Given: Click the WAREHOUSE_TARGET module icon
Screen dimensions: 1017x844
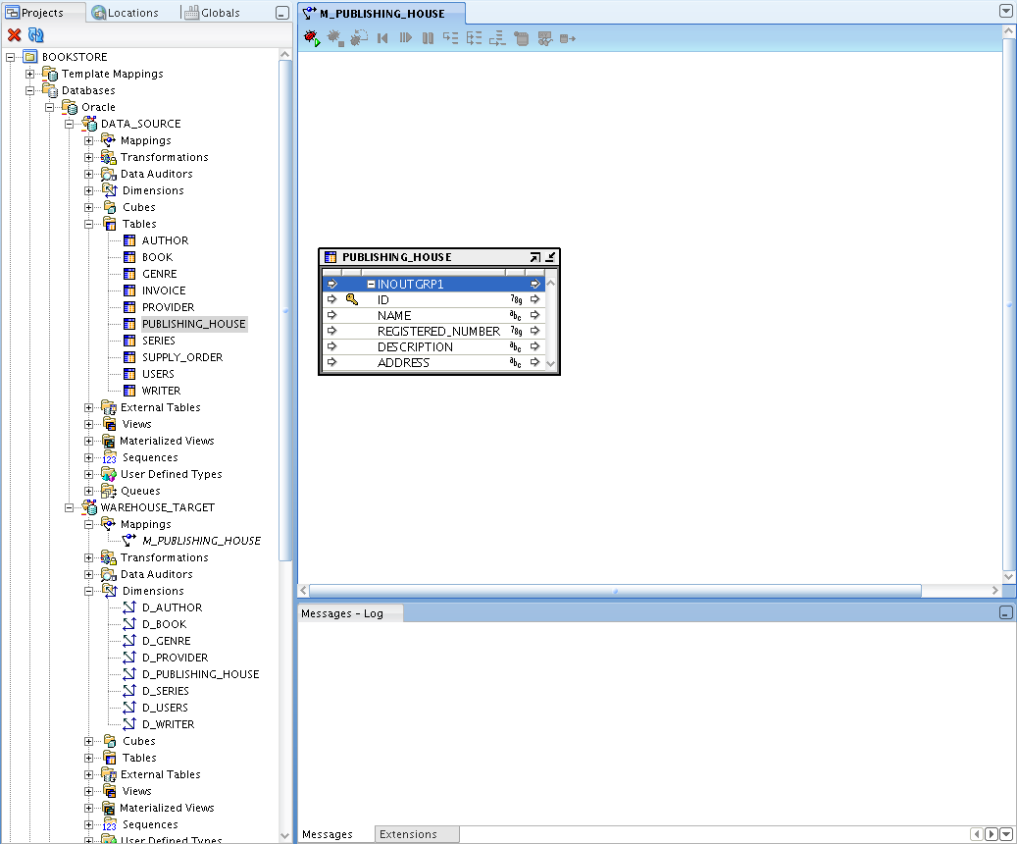Looking at the screenshot, I should coord(89,507).
